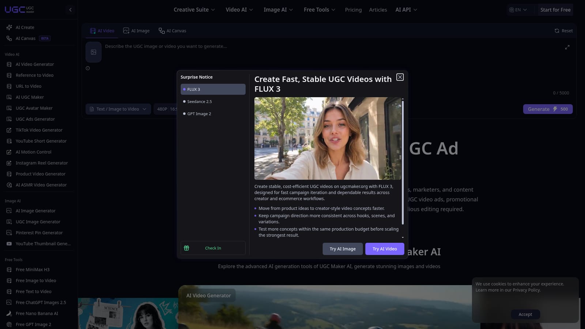Click the TikTok Video Generator sidebar icon
The height and width of the screenshot is (329, 585).
(x=9, y=130)
